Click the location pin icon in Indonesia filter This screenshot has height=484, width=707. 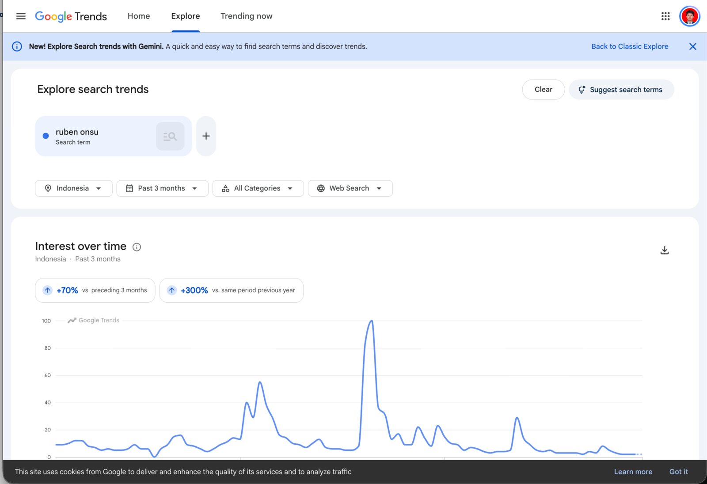click(48, 188)
